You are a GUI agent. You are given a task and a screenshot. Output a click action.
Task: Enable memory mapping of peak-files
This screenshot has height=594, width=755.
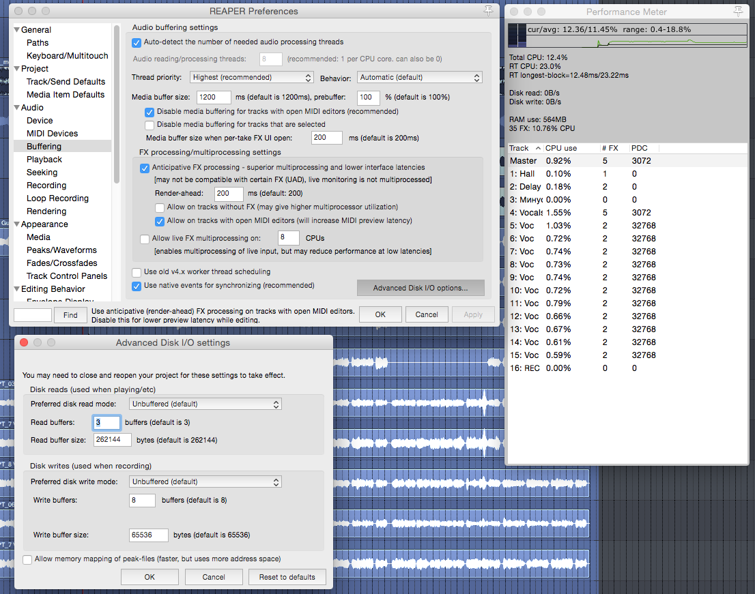click(x=27, y=559)
